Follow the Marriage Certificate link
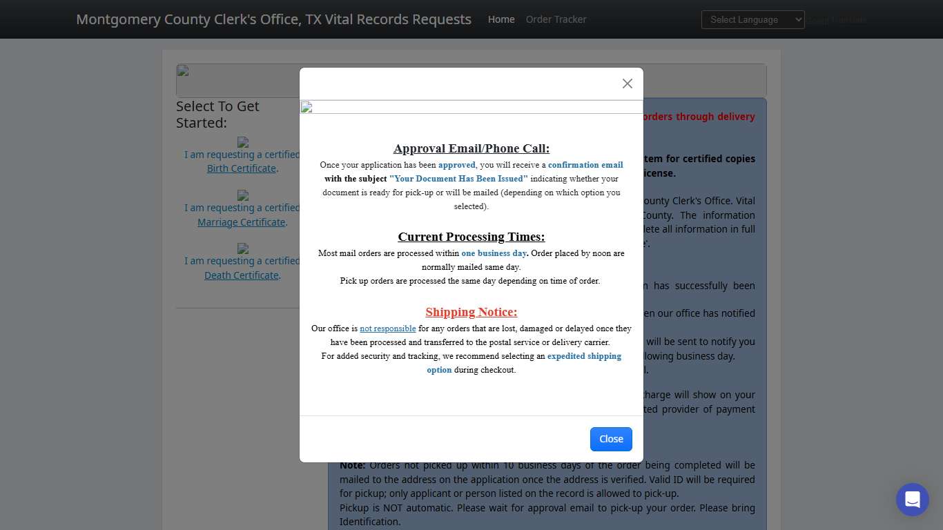The image size is (943, 530). coord(241,222)
